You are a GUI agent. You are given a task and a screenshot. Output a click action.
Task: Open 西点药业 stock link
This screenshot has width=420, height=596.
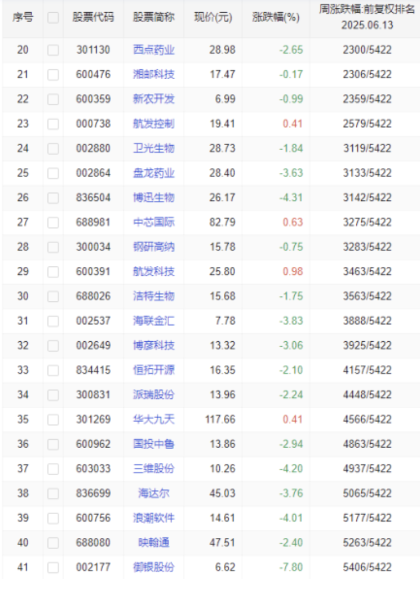tap(153, 50)
